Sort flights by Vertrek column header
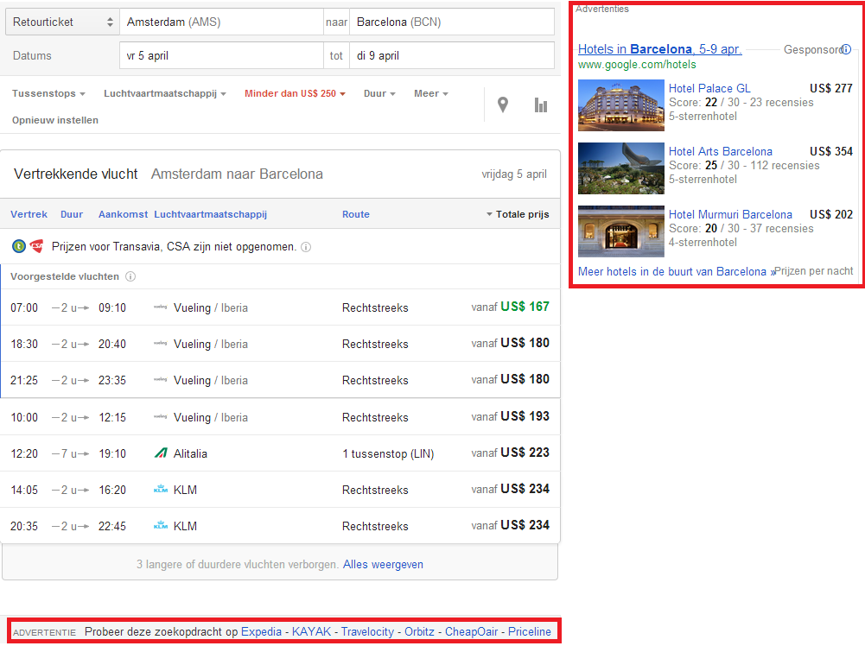This screenshot has height=646, width=865. [29, 214]
